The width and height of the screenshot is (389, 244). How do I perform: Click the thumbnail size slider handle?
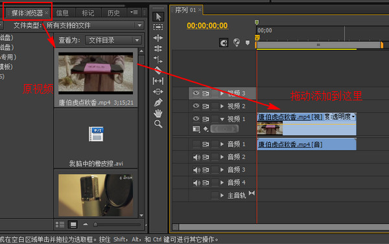(95, 225)
